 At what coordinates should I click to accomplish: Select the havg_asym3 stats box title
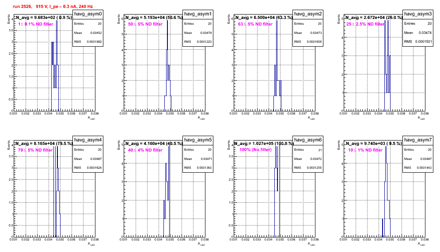tap(418, 14)
